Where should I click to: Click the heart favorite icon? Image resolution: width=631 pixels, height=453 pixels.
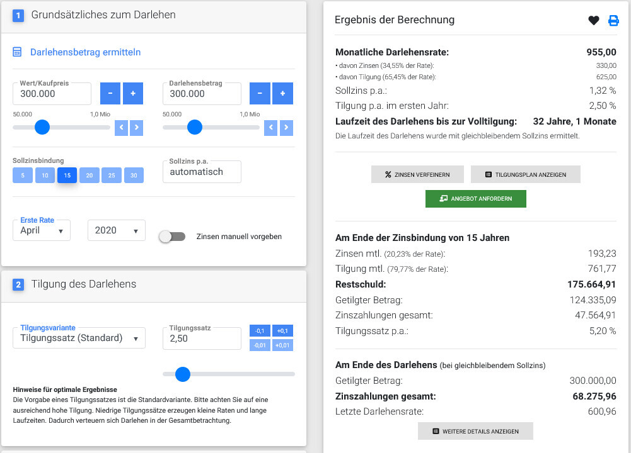pyautogui.click(x=593, y=20)
